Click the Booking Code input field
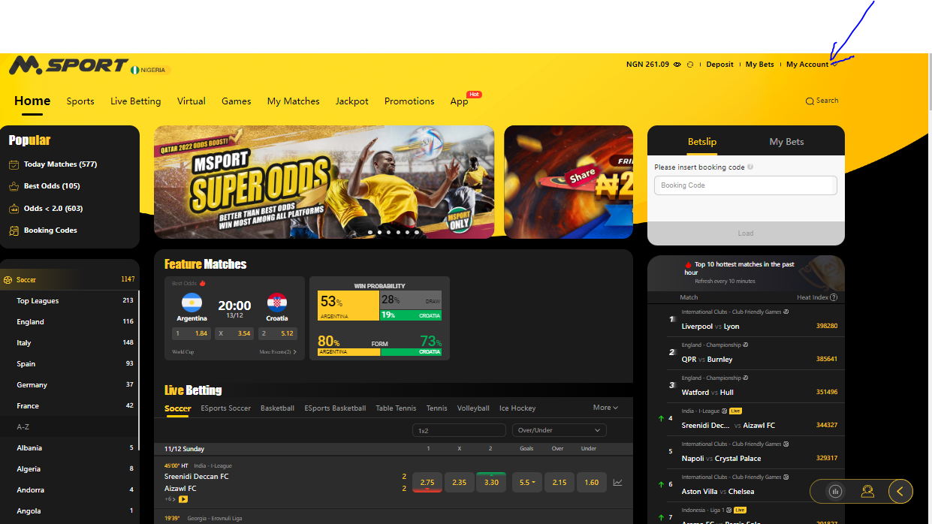This screenshot has width=932, height=524. (x=745, y=185)
